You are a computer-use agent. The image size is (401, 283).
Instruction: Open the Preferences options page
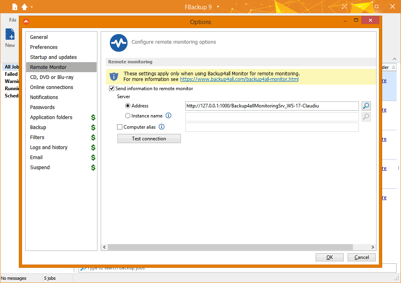[61, 47]
